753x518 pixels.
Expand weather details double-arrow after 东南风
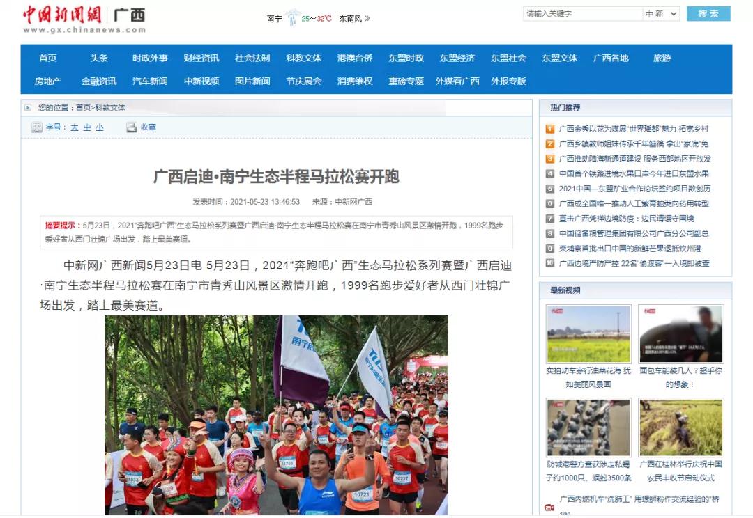(x=367, y=19)
